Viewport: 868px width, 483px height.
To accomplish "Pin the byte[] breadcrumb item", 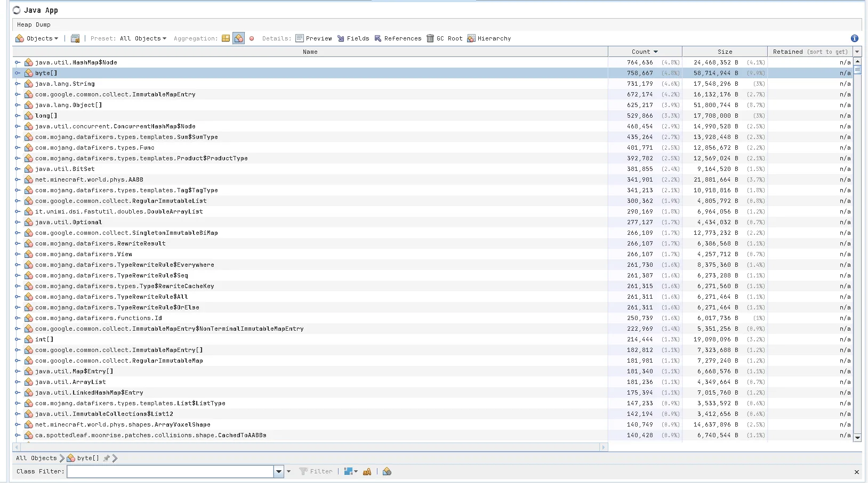I will [107, 458].
